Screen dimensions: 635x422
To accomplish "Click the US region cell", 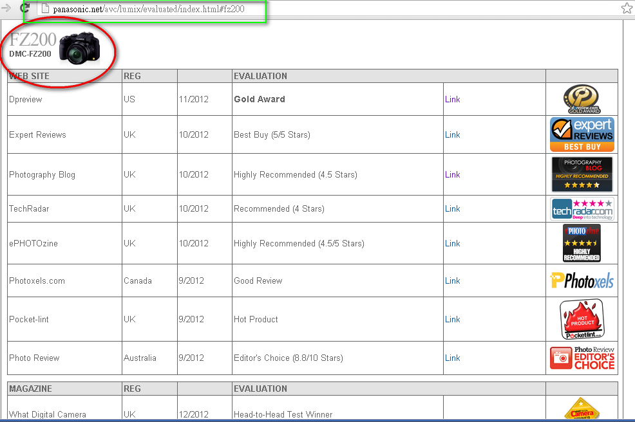I will pos(149,99).
